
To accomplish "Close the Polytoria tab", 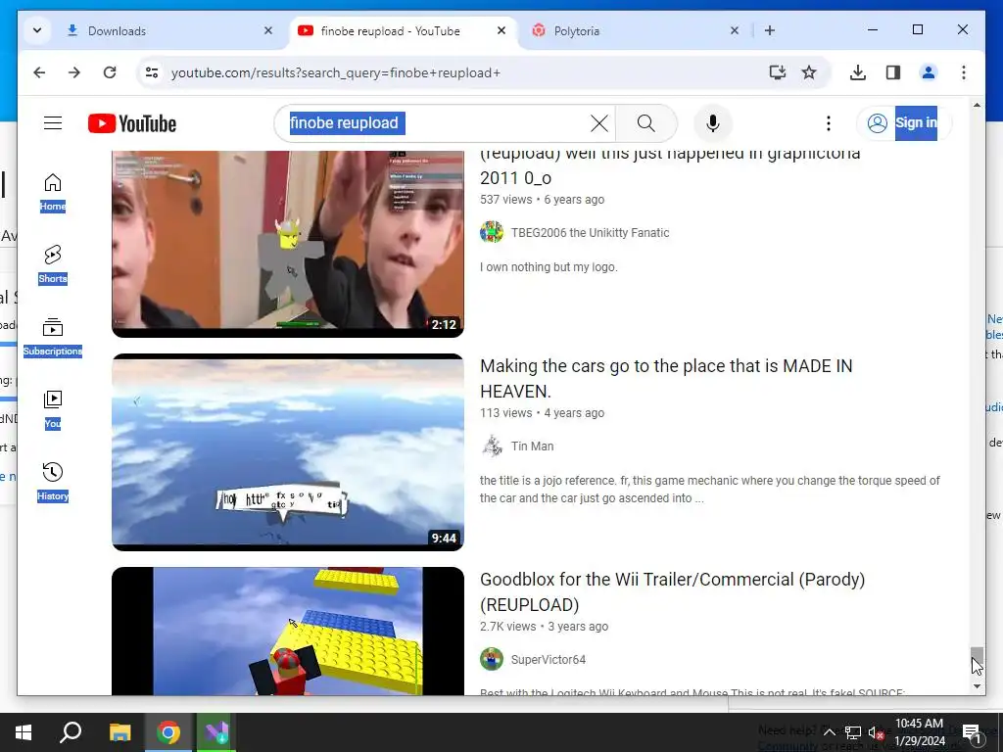I will tap(735, 30).
